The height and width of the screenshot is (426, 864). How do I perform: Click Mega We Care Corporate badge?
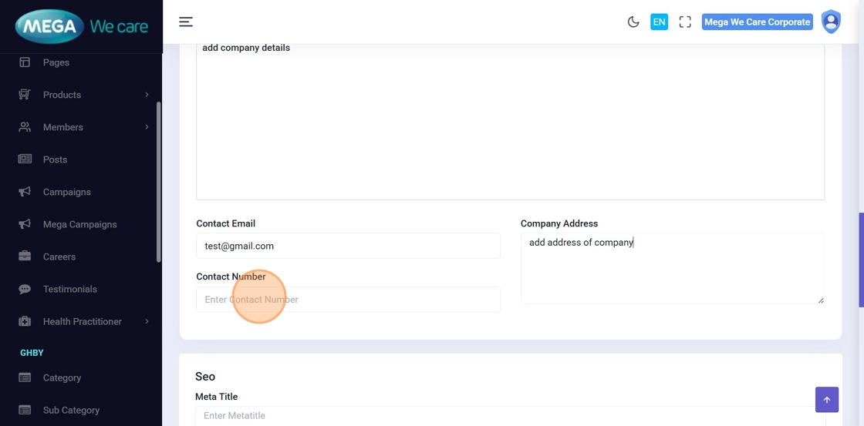[757, 22]
